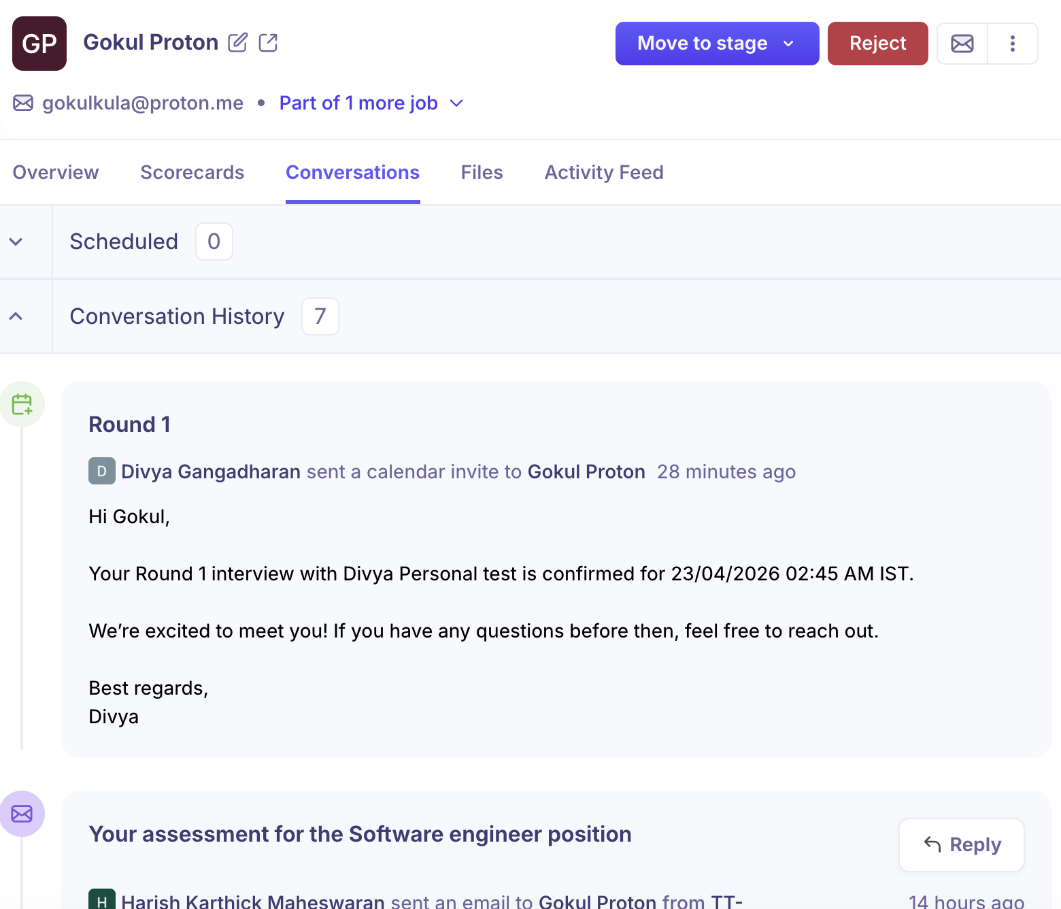Open candidate profile in new window icon
The width and height of the screenshot is (1061, 909).
[x=268, y=43]
